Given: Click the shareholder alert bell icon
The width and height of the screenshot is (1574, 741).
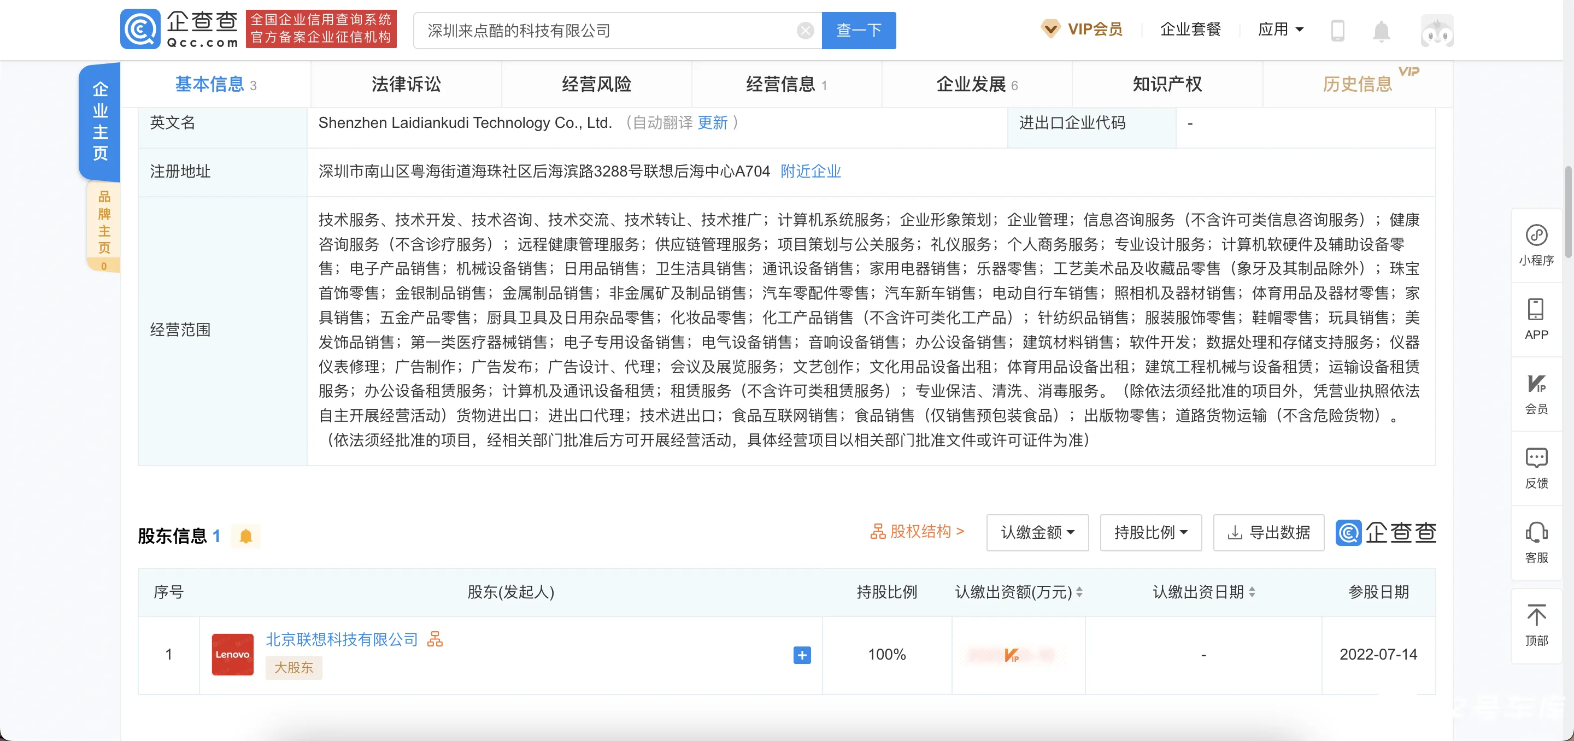Looking at the screenshot, I should pyautogui.click(x=245, y=537).
